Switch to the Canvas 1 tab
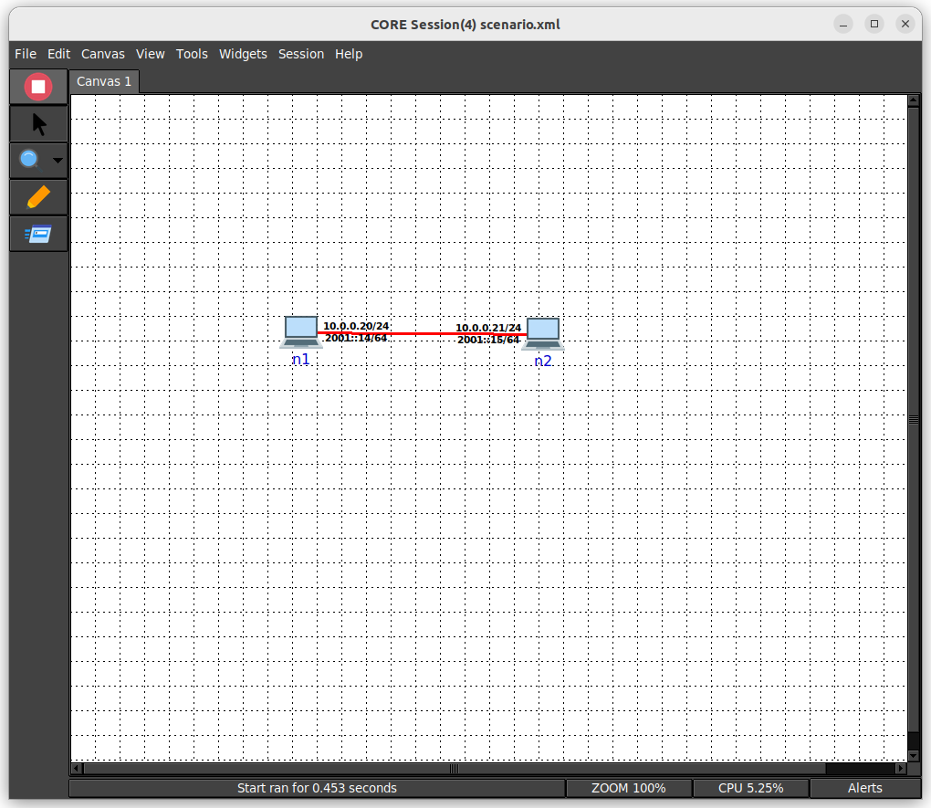931x808 pixels. pos(104,81)
